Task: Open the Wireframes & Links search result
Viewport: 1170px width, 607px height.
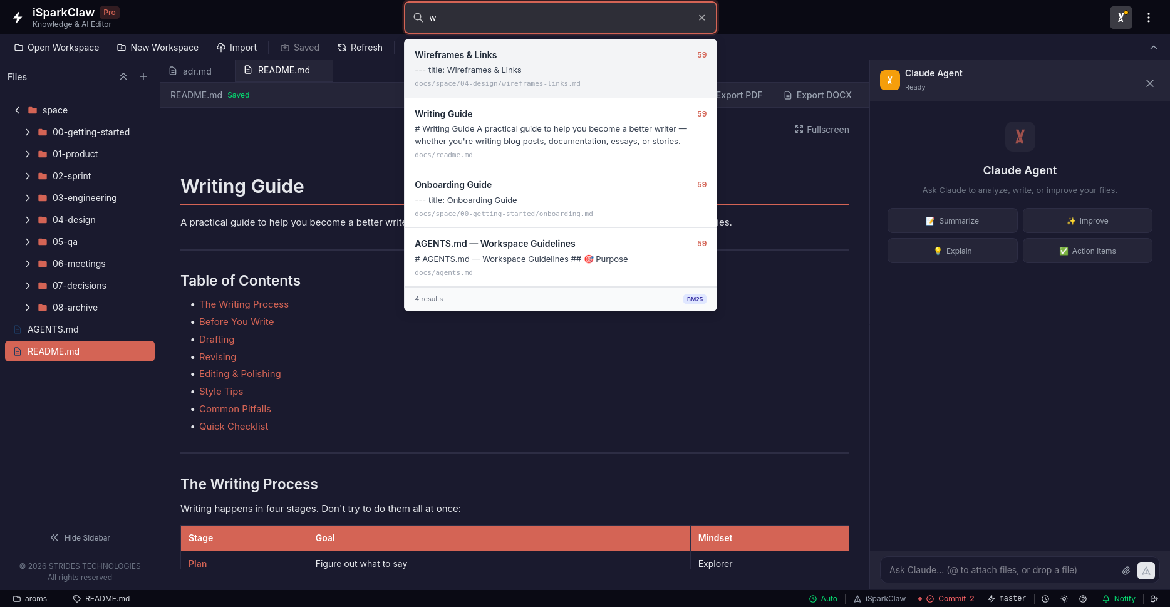Action: pos(561,69)
